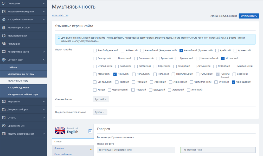Click the Конструктор сайта laptop icon

4,52
